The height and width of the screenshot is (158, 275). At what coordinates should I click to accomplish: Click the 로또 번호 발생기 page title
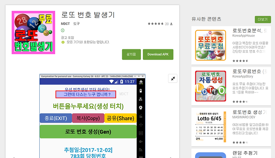(x=88, y=15)
